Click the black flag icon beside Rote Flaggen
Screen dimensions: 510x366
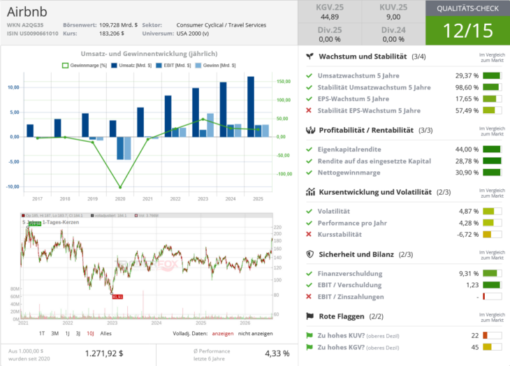click(x=310, y=316)
